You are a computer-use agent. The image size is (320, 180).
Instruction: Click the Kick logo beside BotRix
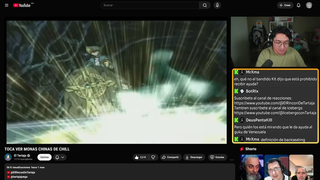236,91
